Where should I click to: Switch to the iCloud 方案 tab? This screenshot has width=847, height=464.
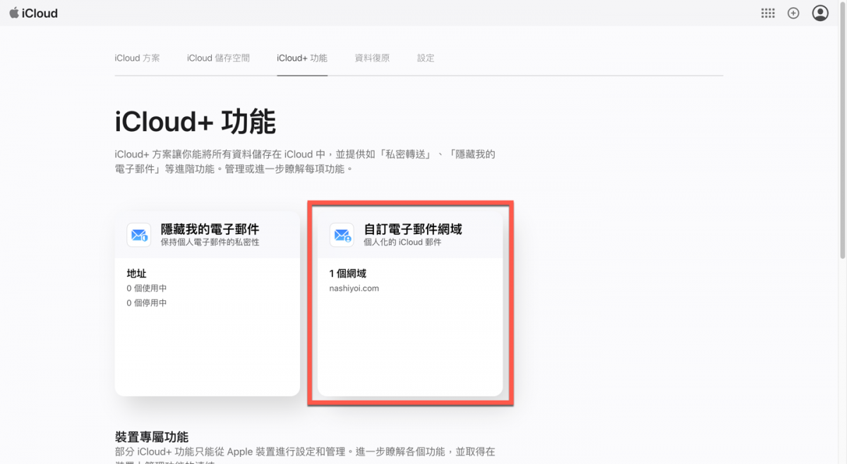(x=137, y=58)
